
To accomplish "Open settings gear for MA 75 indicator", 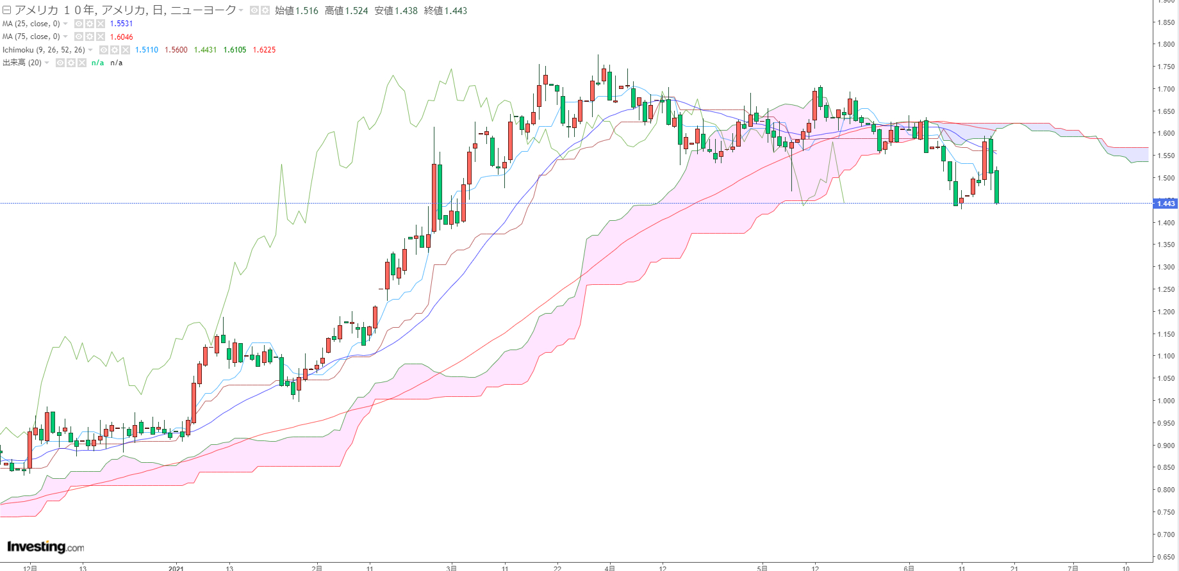I will point(90,36).
